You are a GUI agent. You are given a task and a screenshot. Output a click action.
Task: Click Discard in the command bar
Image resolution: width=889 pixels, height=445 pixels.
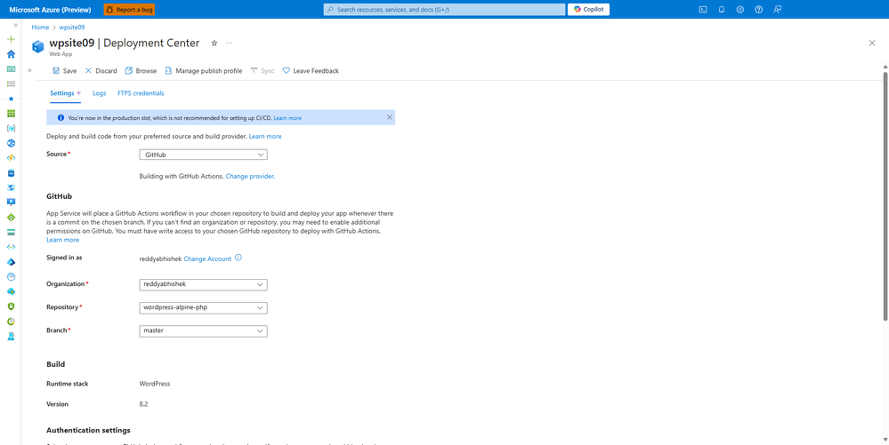(x=101, y=71)
